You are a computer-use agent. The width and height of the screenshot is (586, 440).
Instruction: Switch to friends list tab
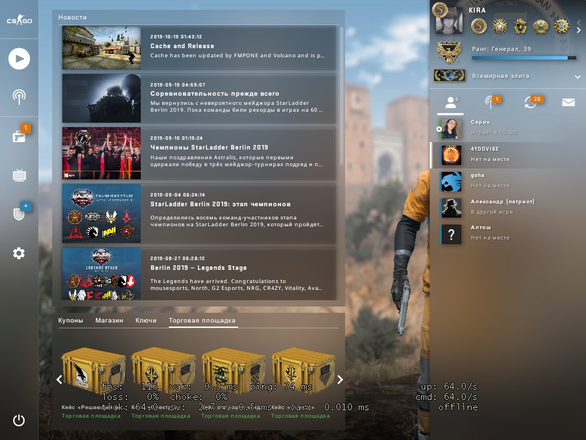pos(451,103)
